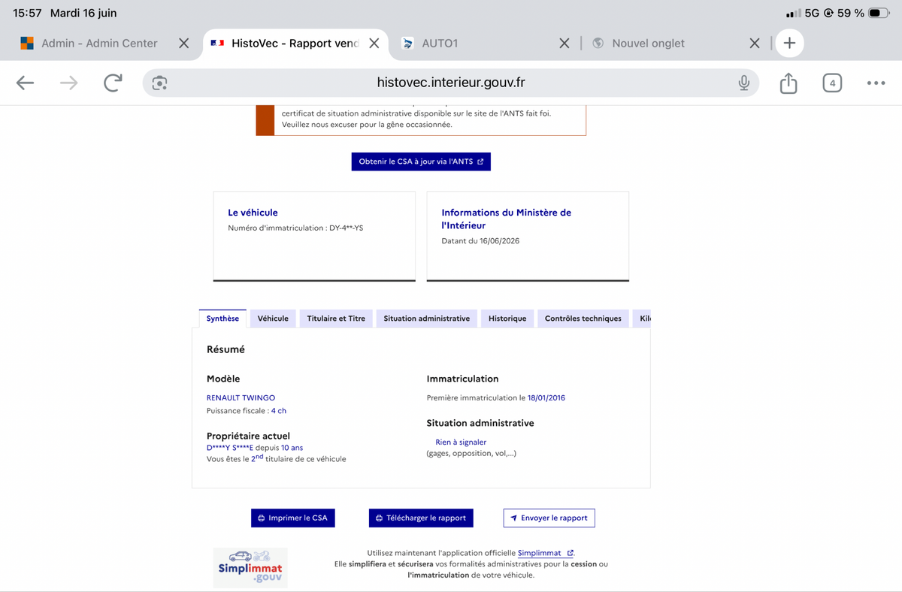The height and width of the screenshot is (592, 902).
Task: Reload the HistoVec page
Action: (113, 83)
